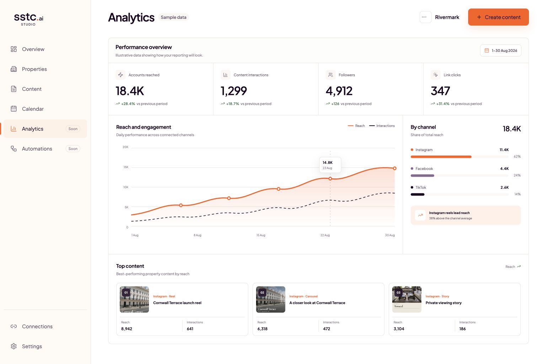Open Settings in the sidebar
Viewport: 546px width, 364px height.
pyautogui.click(x=45, y=346)
